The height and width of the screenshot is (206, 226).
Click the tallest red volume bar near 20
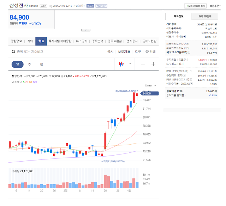(105, 181)
